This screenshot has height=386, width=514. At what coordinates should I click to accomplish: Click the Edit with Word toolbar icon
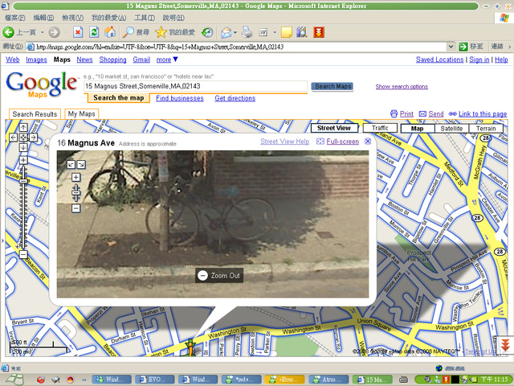coord(263,32)
